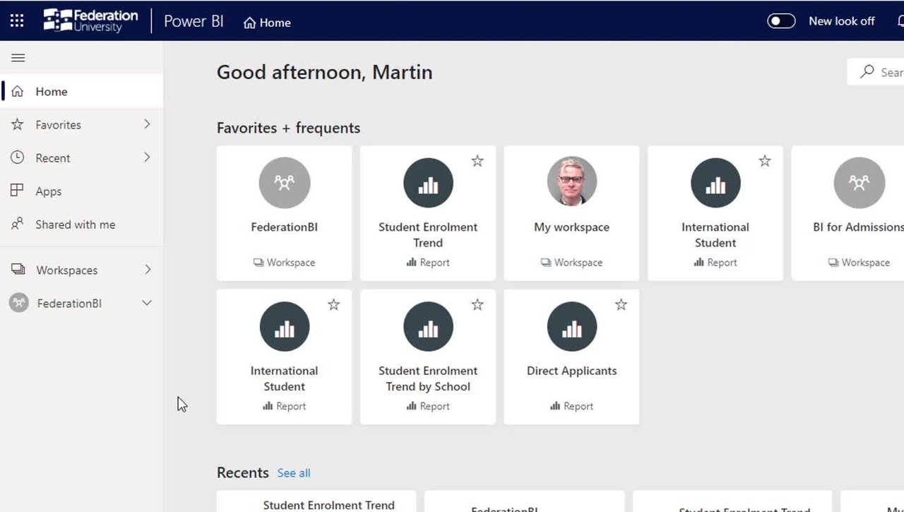Click the Direct Applicants card title
This screenshot has height=512, width=904.
point(572,371)
